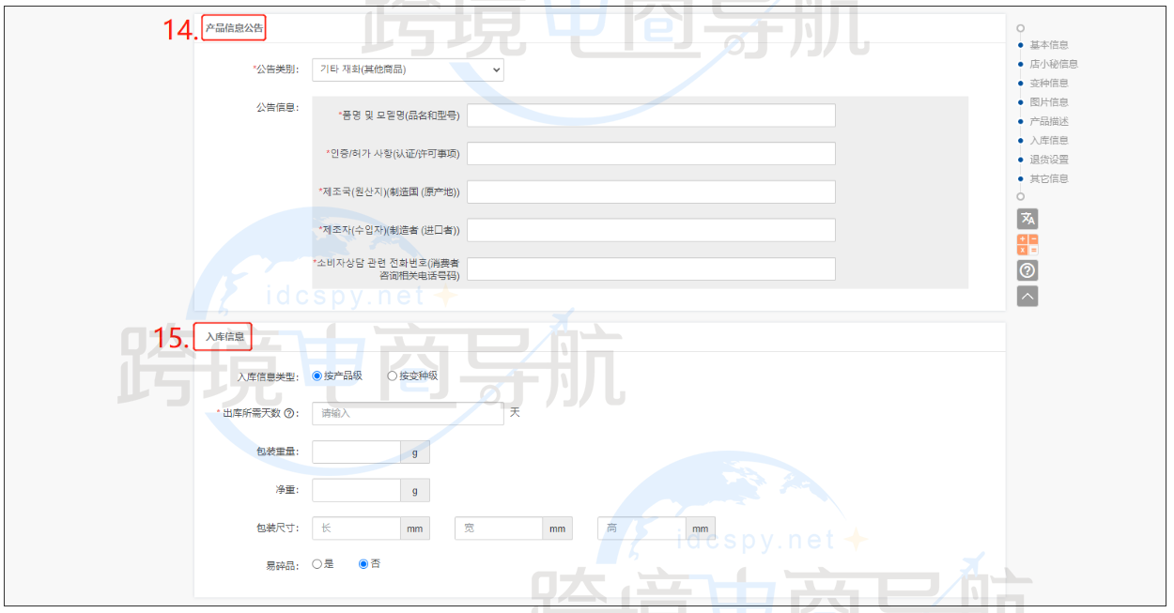Click the question mark help icon

click(1027, 270)
